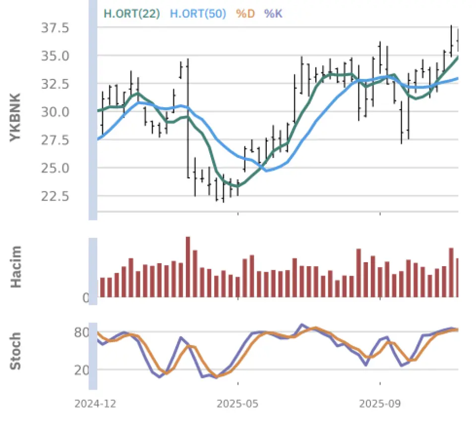Click the price panel's left blue handle
The height and width of the screenshot is (425, 476).
click(93, 109)
